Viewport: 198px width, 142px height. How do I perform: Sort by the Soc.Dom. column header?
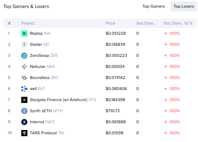pos(145,23)
